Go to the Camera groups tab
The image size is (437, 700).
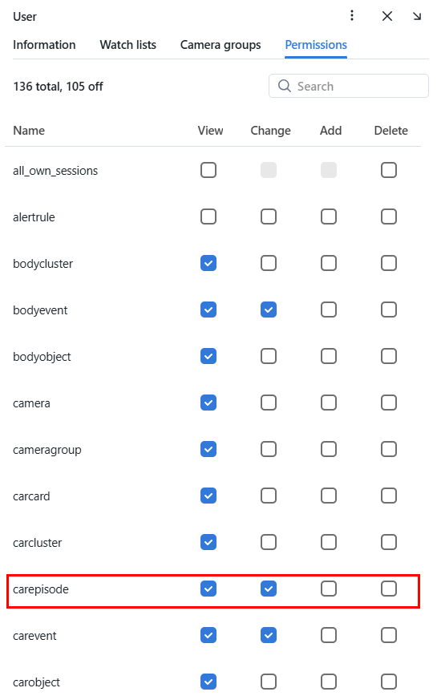[x=221, y=45]
